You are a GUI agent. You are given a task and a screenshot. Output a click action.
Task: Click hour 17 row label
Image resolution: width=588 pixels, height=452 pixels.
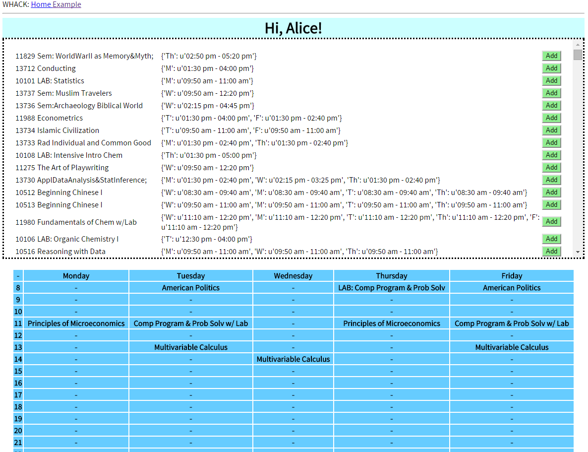(18, 395)
